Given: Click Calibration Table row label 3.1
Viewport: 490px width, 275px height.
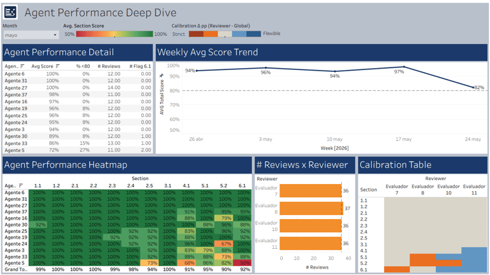Looking at the screenshot, I should click(x=364, y=244).
